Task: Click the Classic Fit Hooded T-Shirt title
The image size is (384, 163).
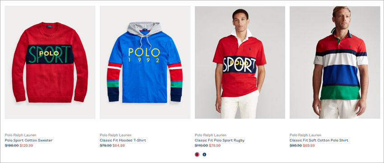Action: [123, 140]
